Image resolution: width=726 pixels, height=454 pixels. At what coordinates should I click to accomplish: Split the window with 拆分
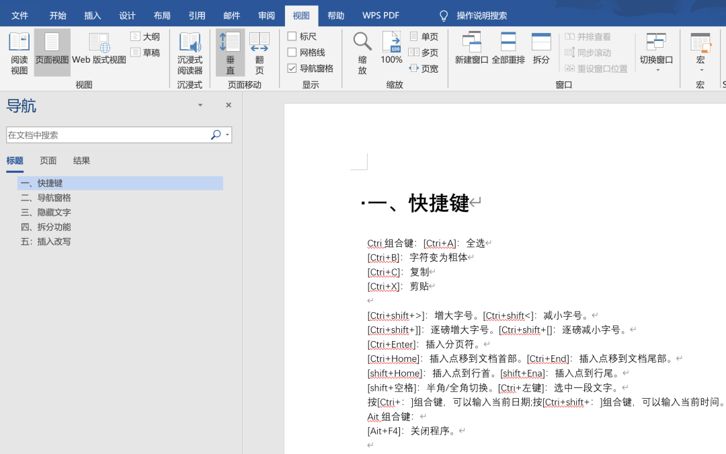click(541, 48)
